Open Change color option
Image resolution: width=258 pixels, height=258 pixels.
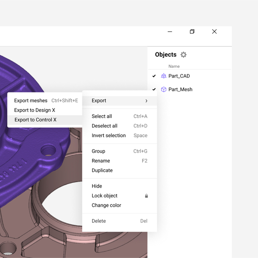point(107,206)
